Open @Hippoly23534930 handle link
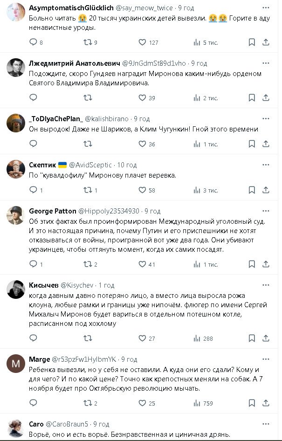The width and height of the screenshot is (282, 441). (x=104, y=211)
